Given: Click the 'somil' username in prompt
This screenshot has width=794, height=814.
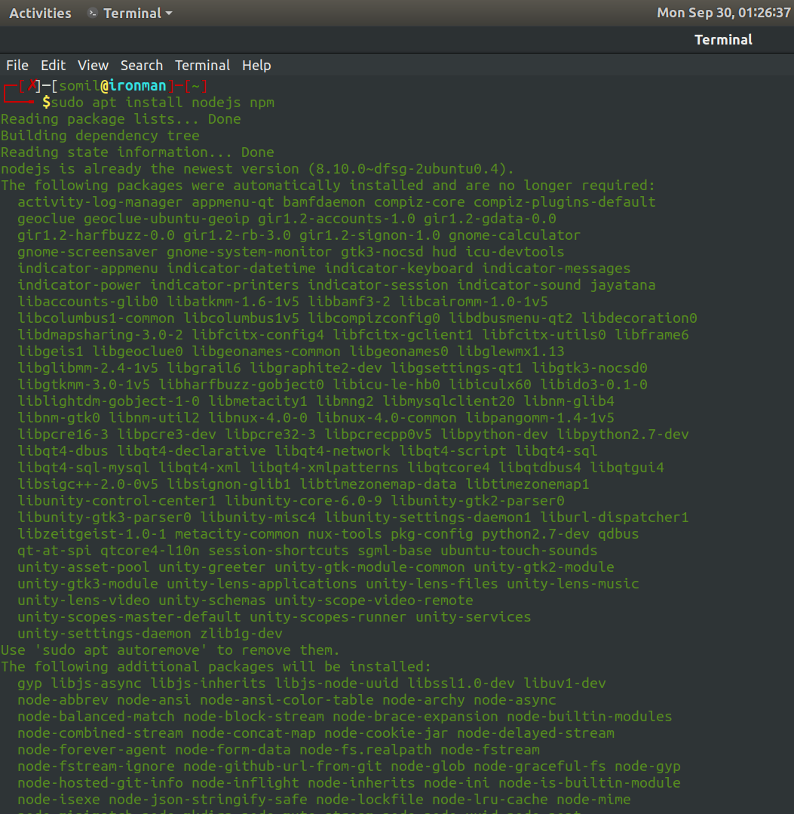Looking at the screenshot, I should pos(79,86).
